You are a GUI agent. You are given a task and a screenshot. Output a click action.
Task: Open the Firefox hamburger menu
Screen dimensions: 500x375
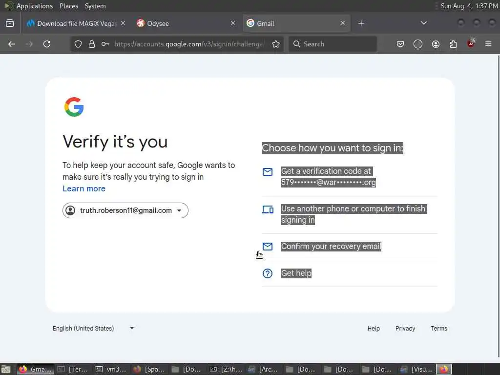tap(488, 44)
